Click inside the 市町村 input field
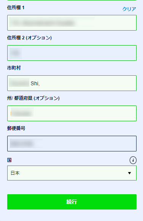This screenshot has height=221, width=143. point(72,83)
